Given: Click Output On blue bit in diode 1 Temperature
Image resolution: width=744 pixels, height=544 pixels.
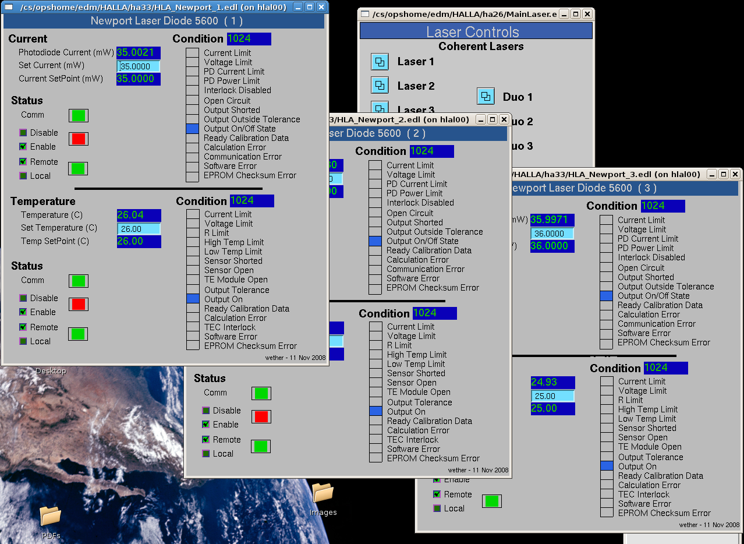Looking at the screenshot, I should coord(193,299).
